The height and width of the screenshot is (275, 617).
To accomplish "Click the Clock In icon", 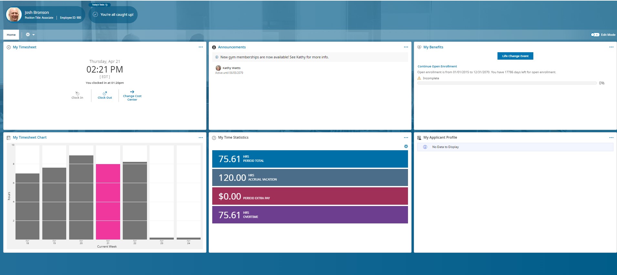I will click(x=77, y=93).
